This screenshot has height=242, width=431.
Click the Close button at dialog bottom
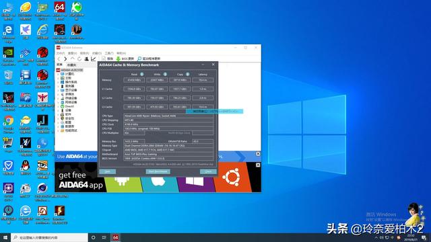tap(208, 171)
